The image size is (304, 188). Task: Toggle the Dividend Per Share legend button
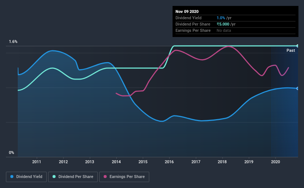[x=73, y=177]
